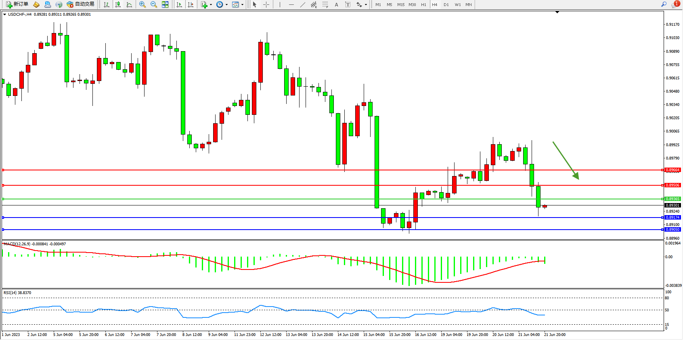Open the search magnifier at top right

point(664,4)
